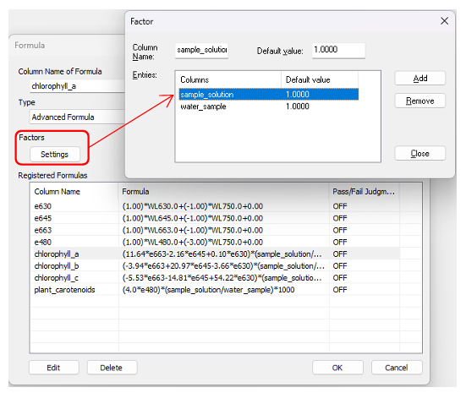
Task: Select the water_sample entry row
Action: [269, 106]
